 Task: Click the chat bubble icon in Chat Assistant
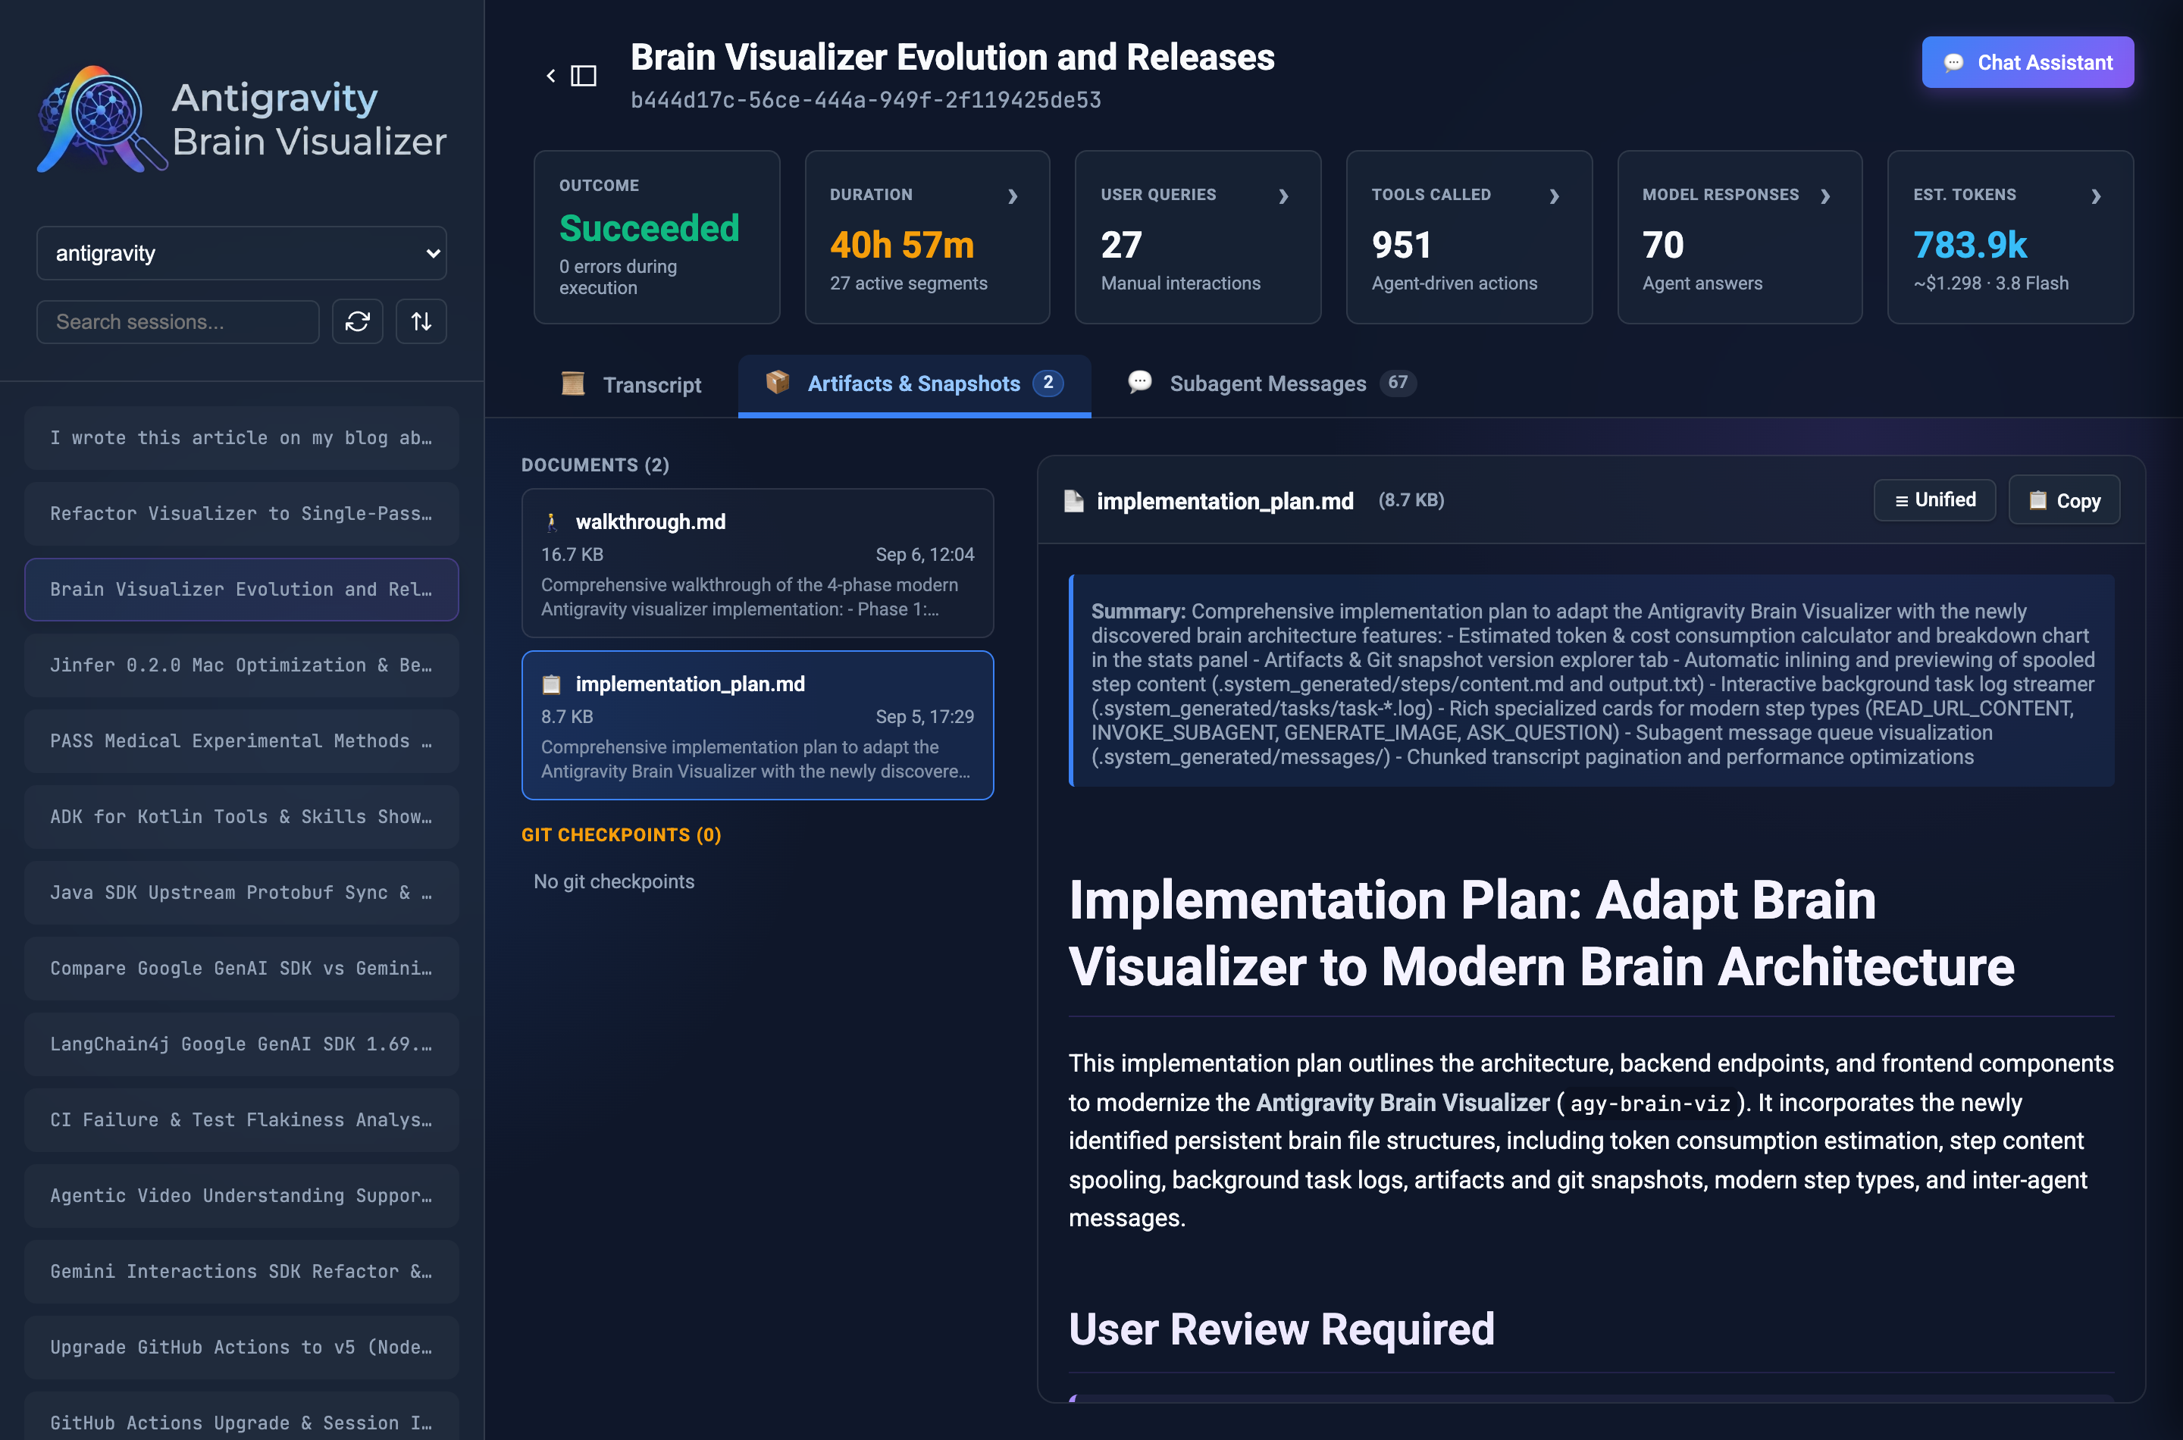click(x=1953, y=62)
